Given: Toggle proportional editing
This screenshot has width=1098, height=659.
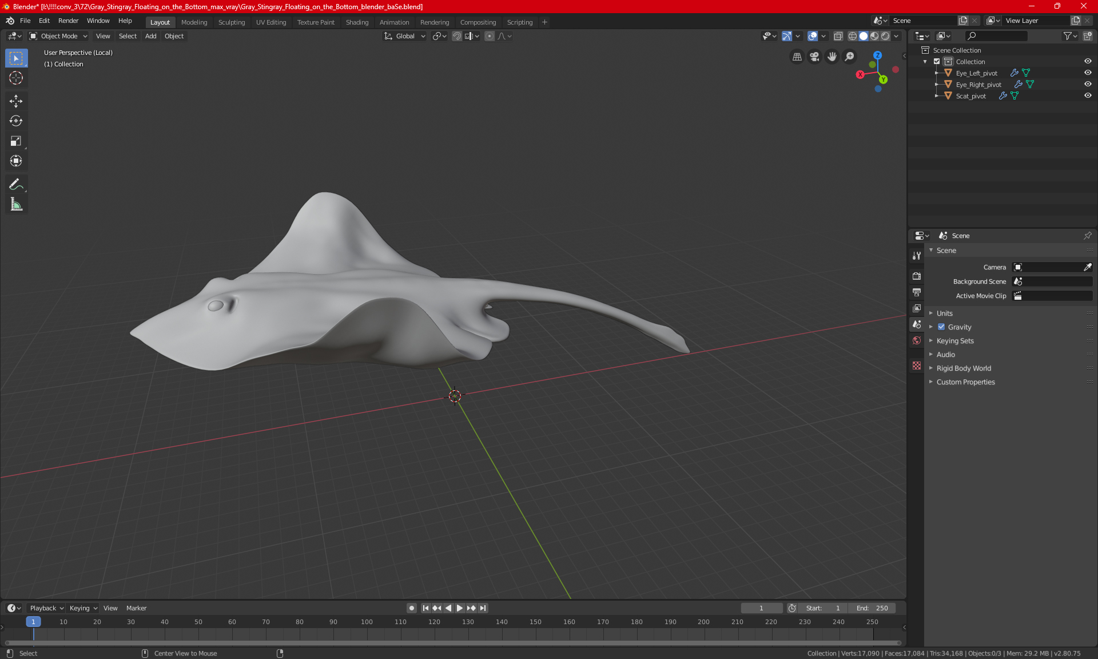Looking at the screenshot, I should [490, 36].
